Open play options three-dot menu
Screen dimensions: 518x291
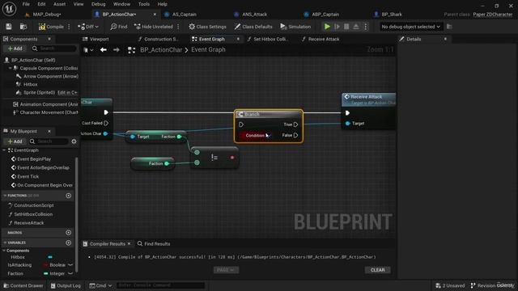point(365,27)
